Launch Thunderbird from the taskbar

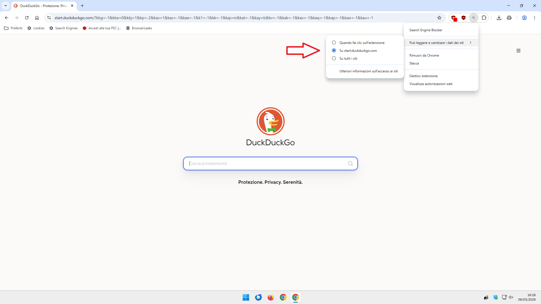pyautogui.click(x=258, y=297)
